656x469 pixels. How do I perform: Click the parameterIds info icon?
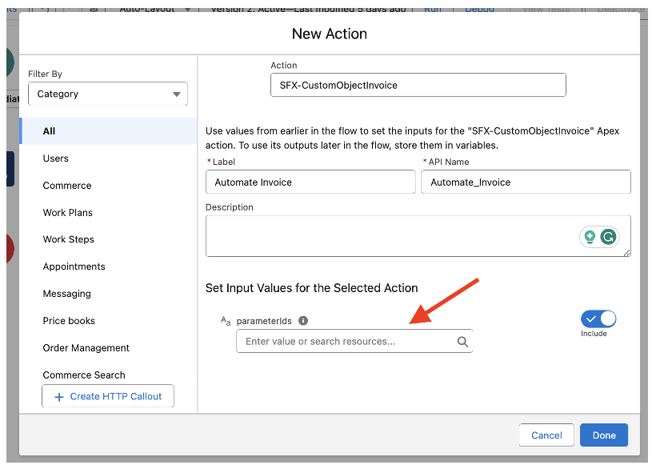303,321
